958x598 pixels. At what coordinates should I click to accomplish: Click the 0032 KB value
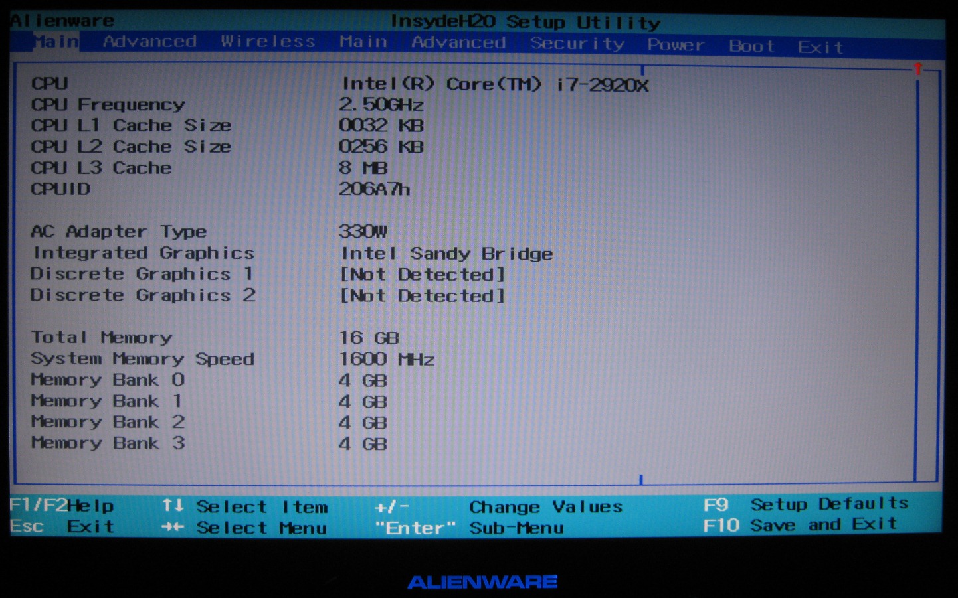[x=381, y=125]
